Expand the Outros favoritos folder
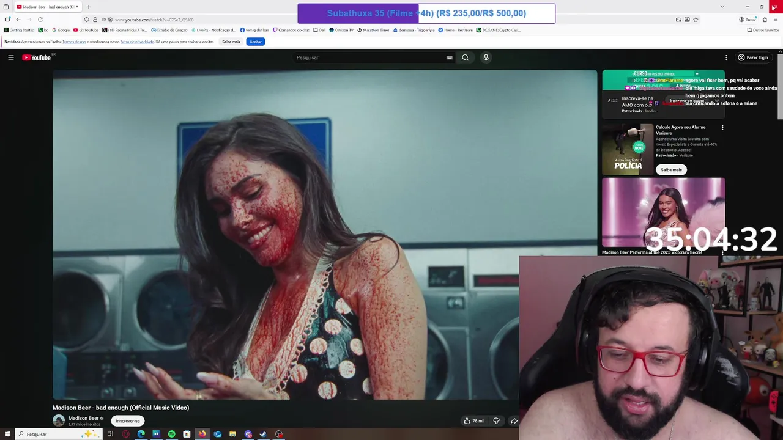This screenshot has height=440, width=783. pos(763,30)
